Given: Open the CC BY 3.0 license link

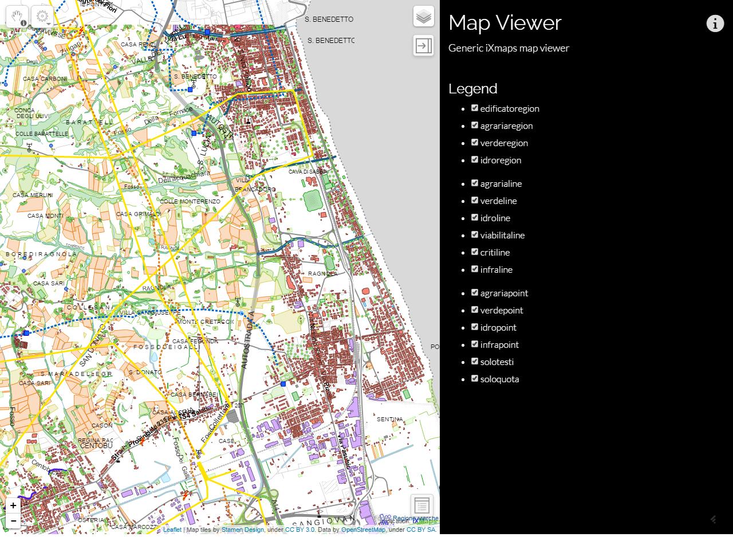Looking at the screenshot, I should click(299, 530).
